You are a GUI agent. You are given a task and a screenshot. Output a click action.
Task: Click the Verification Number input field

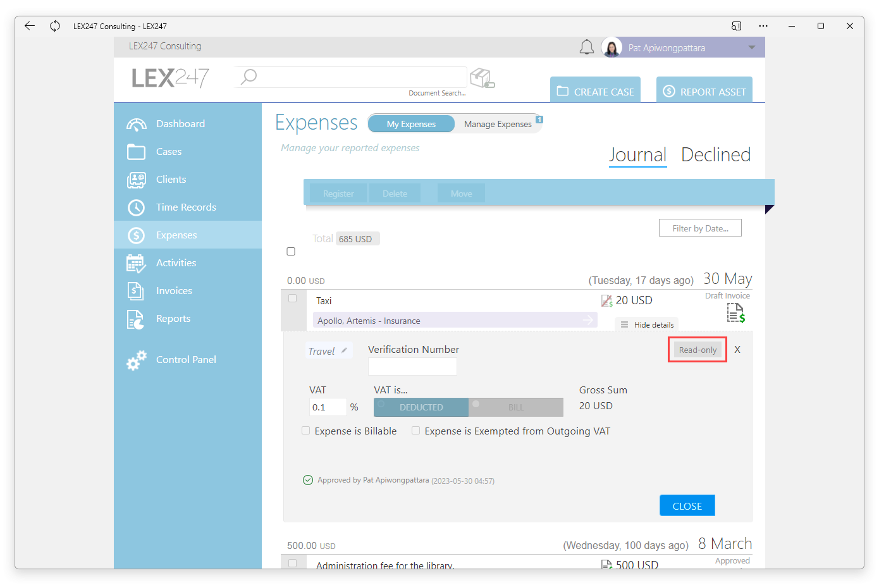[x=412, y=366]
